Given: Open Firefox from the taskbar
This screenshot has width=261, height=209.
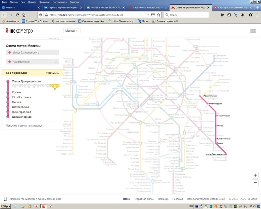Looking at the screenshot, I should 44,206.
